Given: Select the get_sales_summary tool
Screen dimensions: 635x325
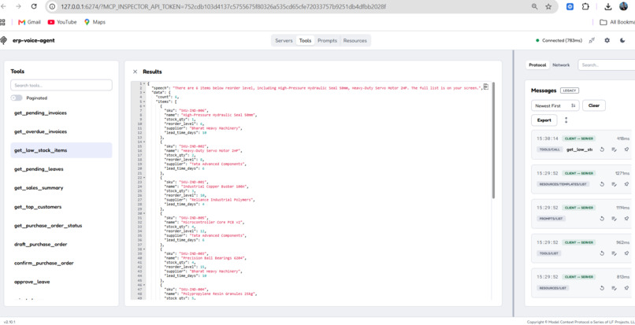Looking at the screenshot, I should click(61, 188).
